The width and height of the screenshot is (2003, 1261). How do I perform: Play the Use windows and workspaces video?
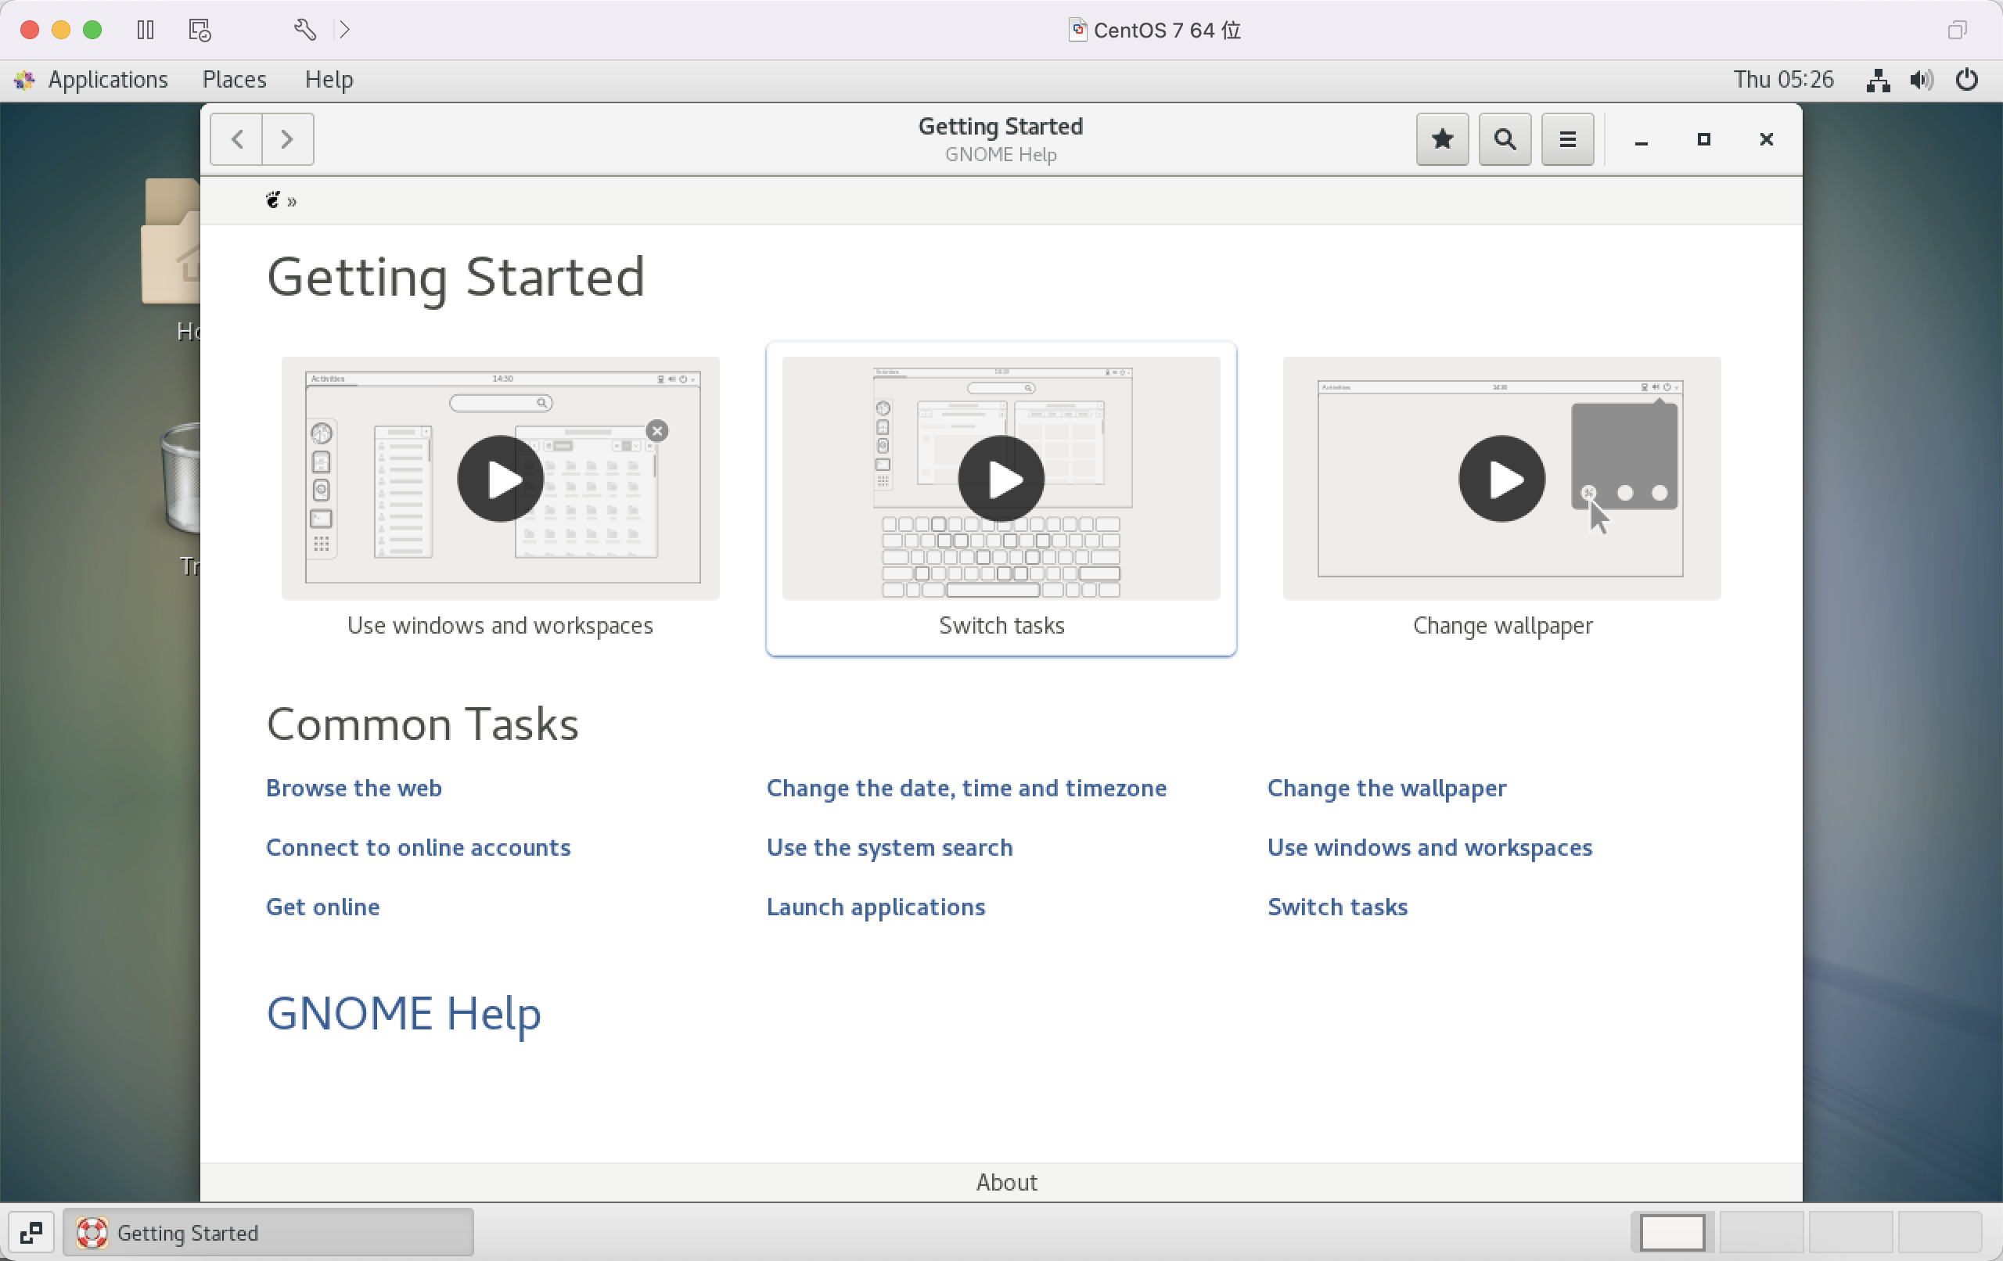click(x=500, y=478)
